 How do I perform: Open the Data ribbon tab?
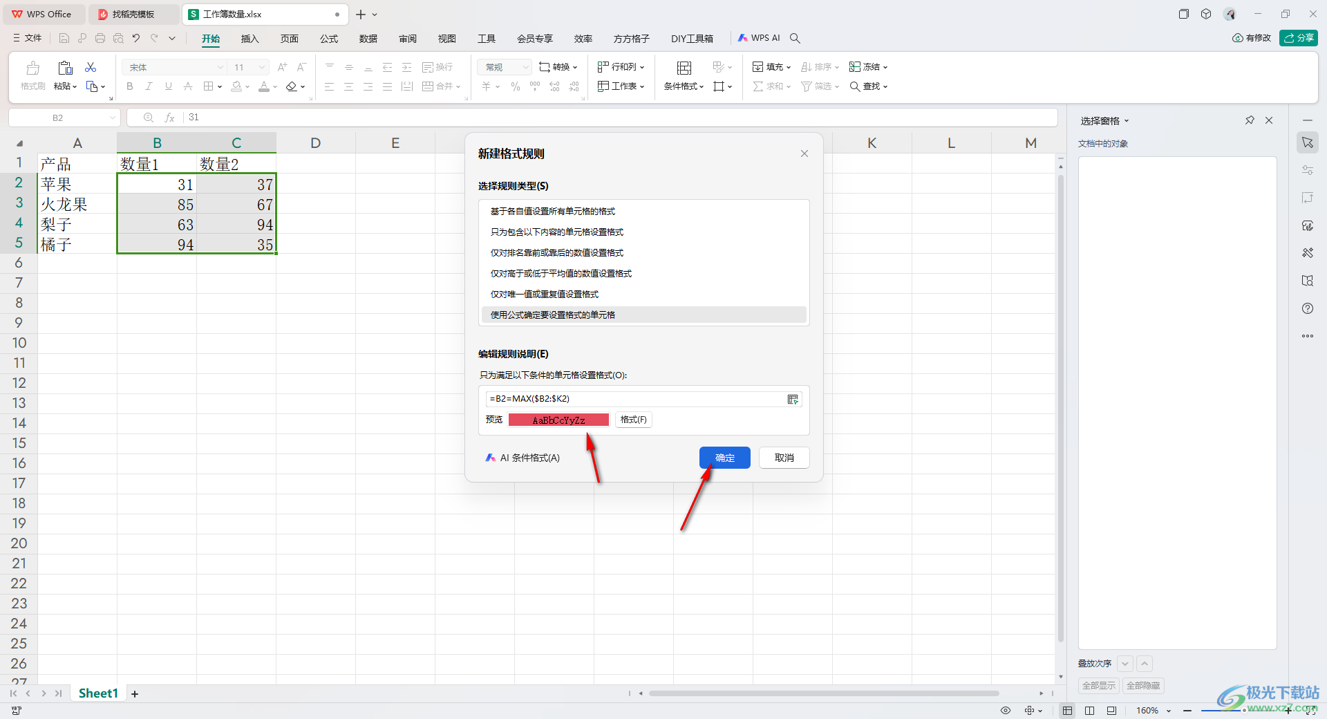368,39
